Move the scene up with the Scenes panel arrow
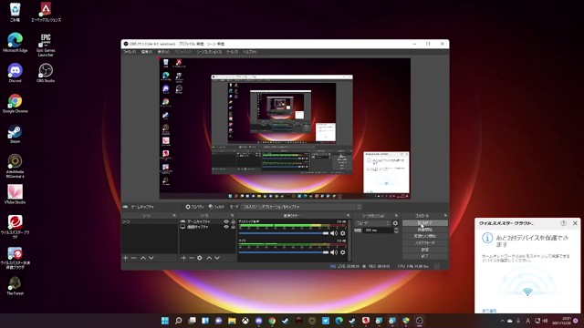The height and width of the screenshot is (328, 584). [x=143, y=258]
